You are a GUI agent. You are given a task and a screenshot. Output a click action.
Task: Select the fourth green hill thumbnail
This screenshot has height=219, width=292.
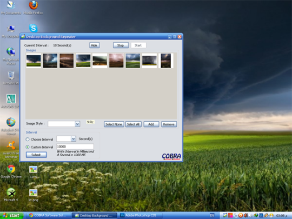click(83, 61)
